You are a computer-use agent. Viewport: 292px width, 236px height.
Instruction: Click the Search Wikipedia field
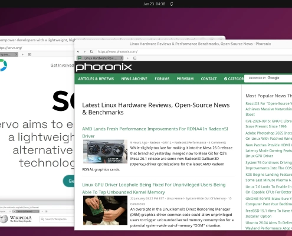coord(57,219)
